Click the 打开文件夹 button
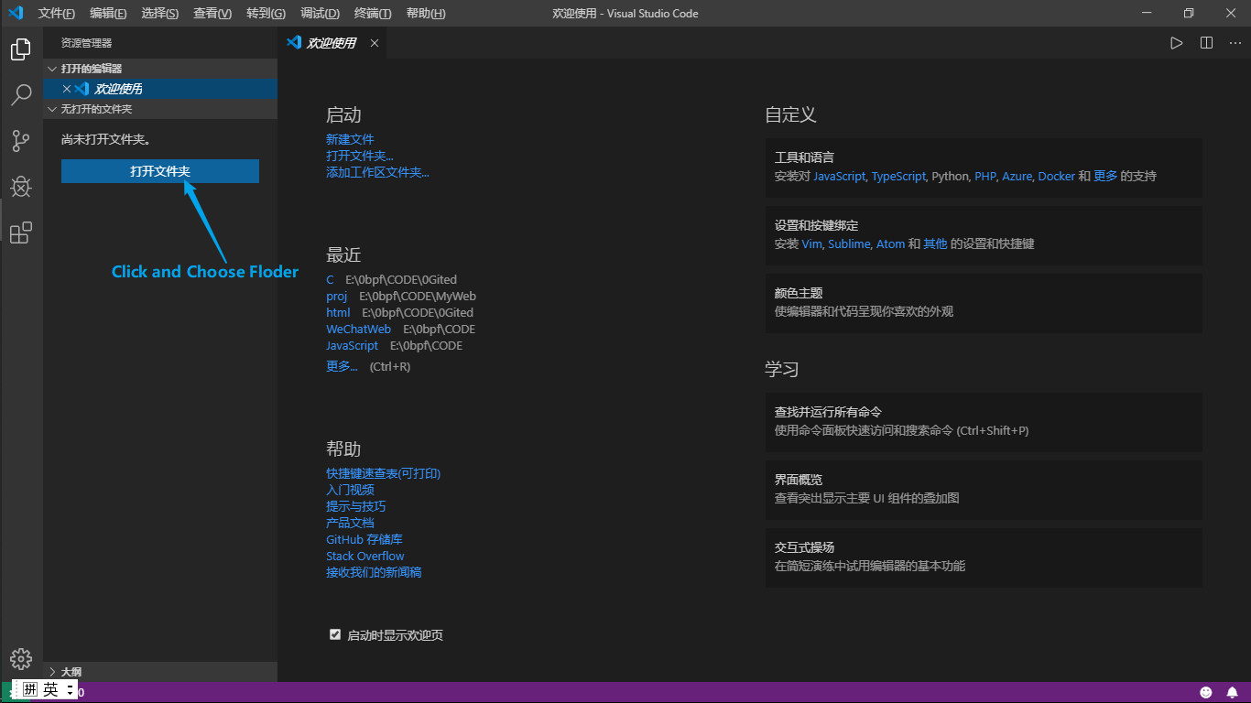The width and height of the screenshot is (1251, 703). (159, 170)
